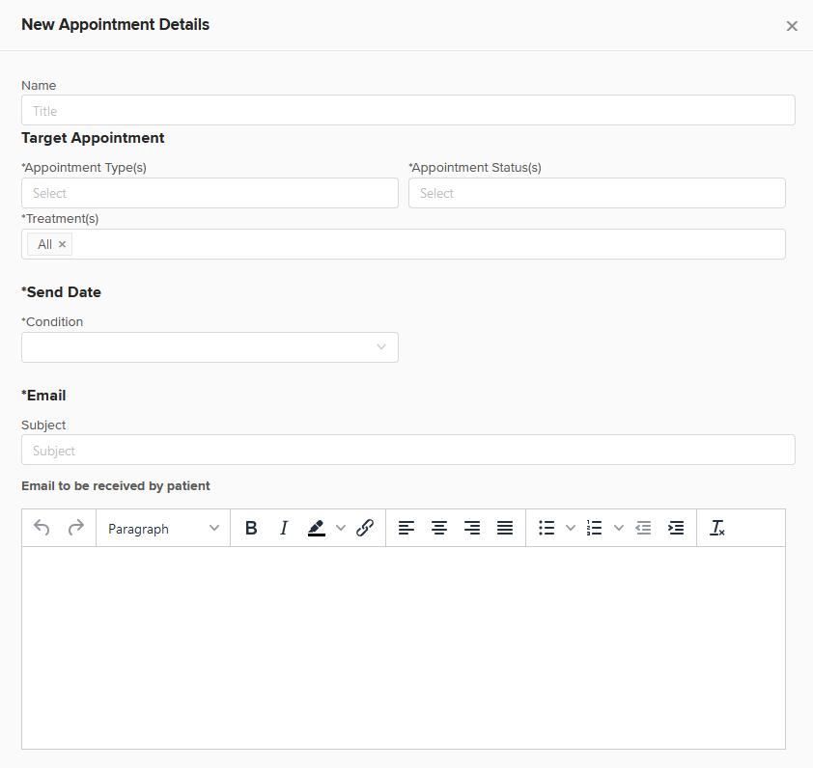Toggle bold formatting
This screenshot has height=768, width=813.
point(251,528)
